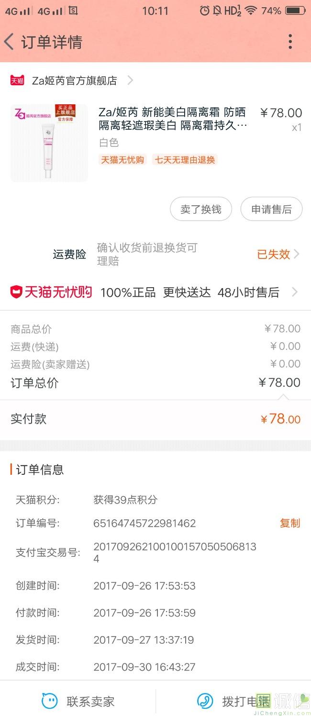Select 联系卖家 in bottom bar
Viewport: 311px width, 716px height.
point(90,702)
